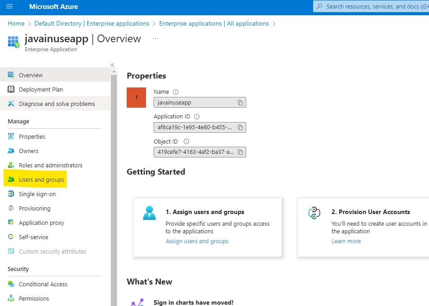Click the Application ID text field
The height and width of the screenshot is (306, 429).
tap(200, 127)
